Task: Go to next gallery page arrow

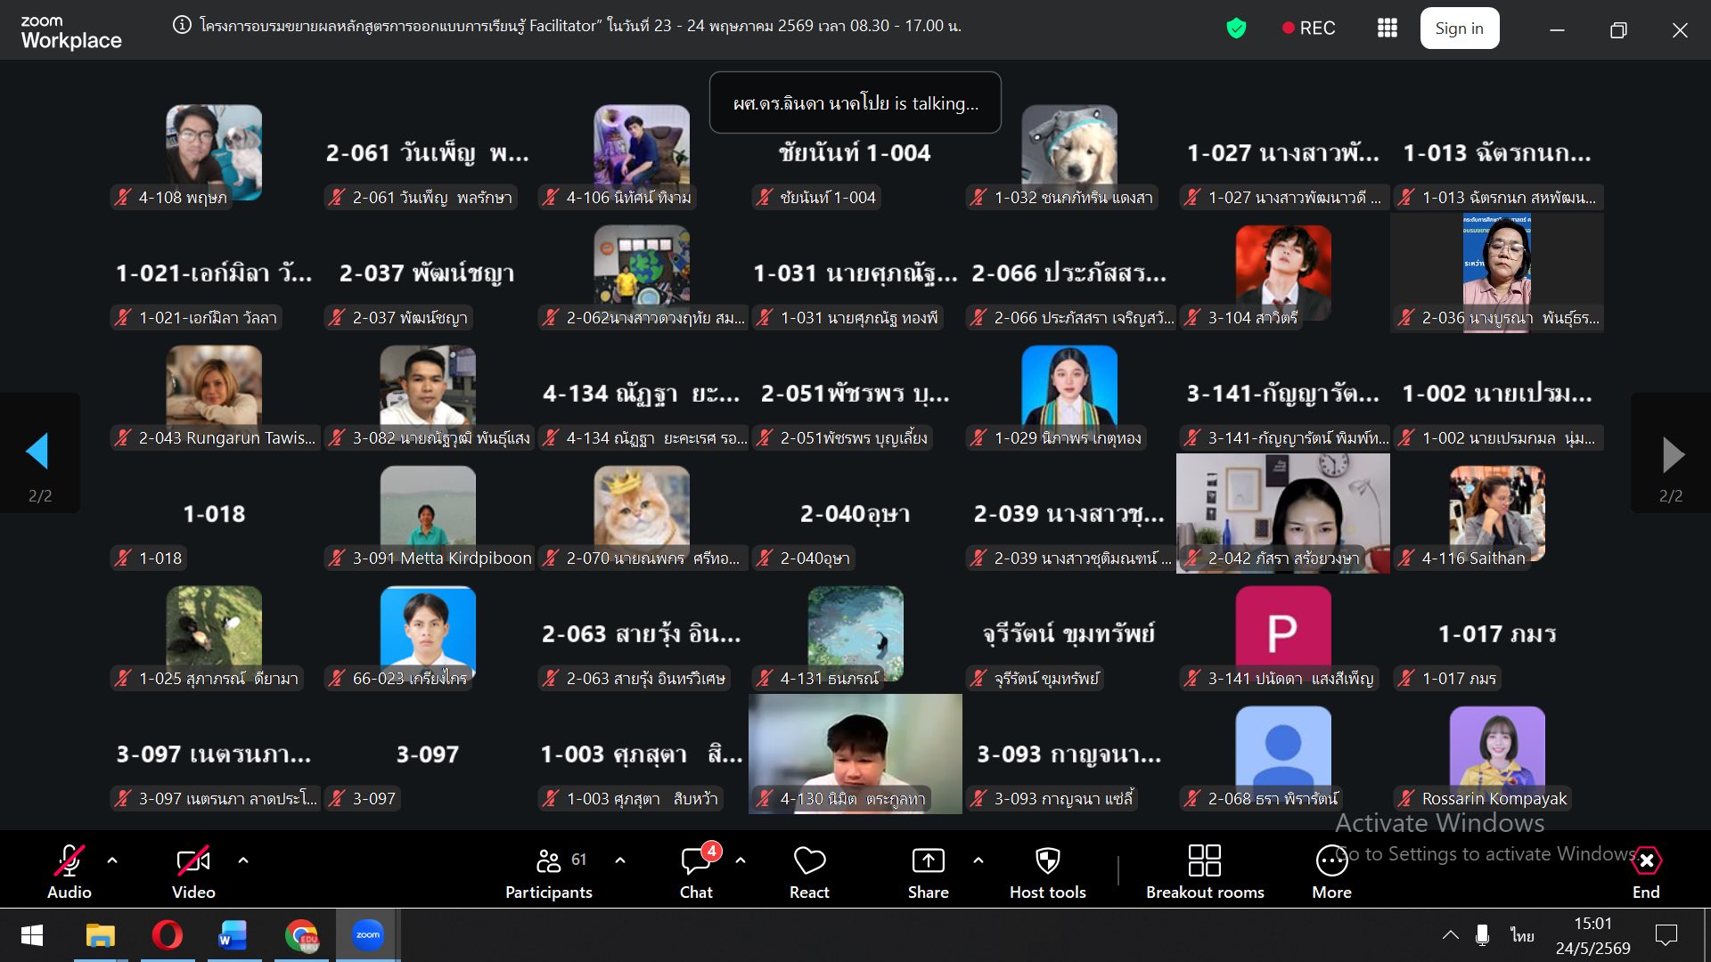Action: click(1673, 454)
